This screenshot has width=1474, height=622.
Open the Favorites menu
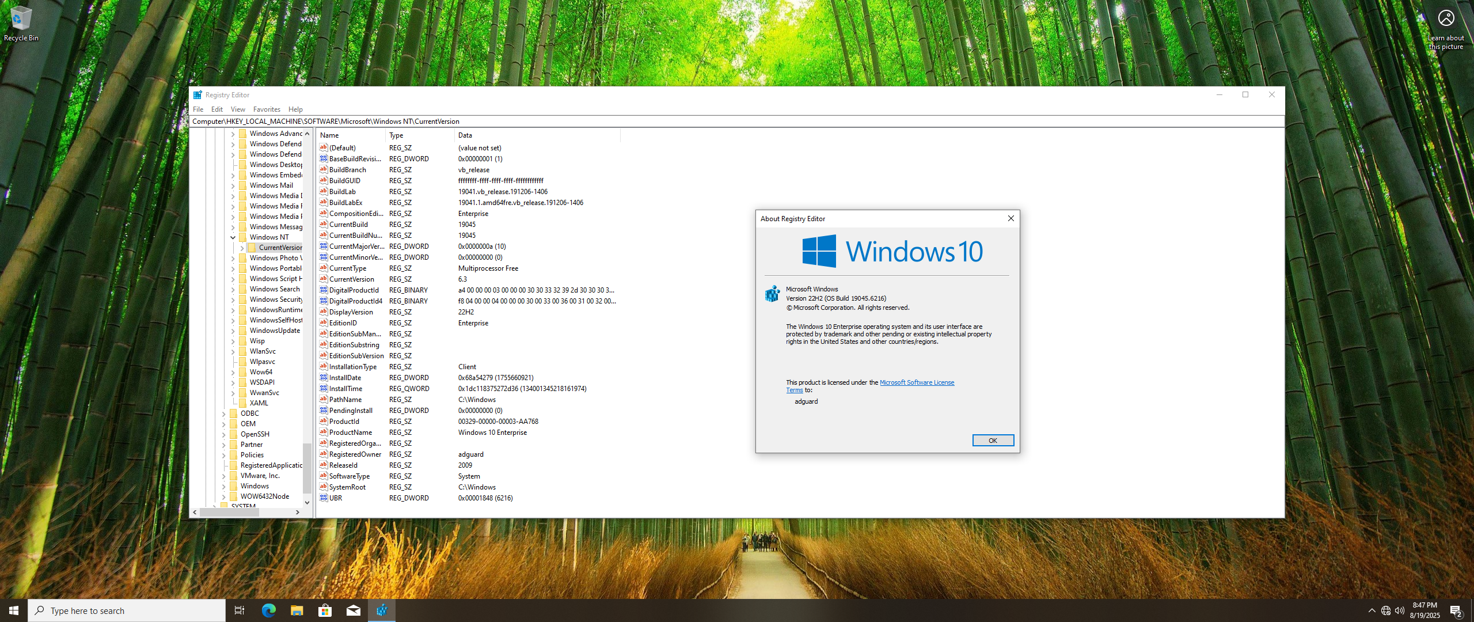click(x=267, y=109)
